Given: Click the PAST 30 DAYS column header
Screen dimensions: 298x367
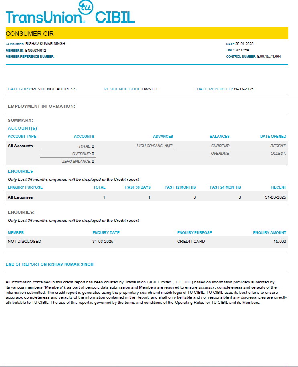Looking at the screenshot, I should point(138,187).
